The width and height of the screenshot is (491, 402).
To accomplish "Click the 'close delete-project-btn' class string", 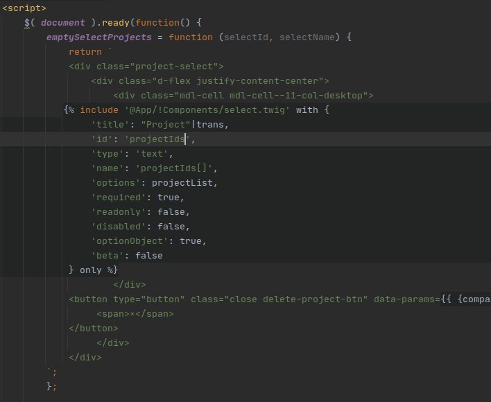I will point(295,299).
